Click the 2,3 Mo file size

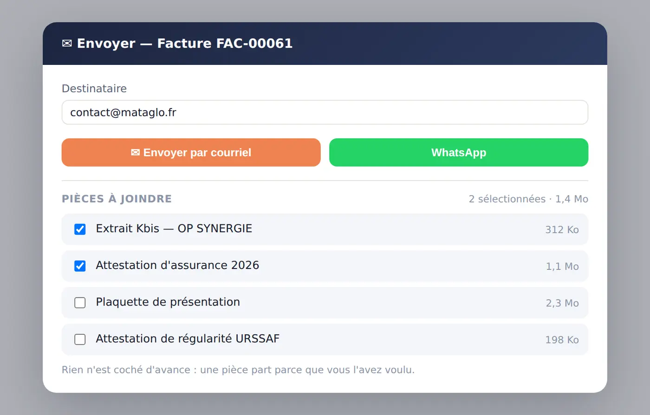click(x=562, y=303)
